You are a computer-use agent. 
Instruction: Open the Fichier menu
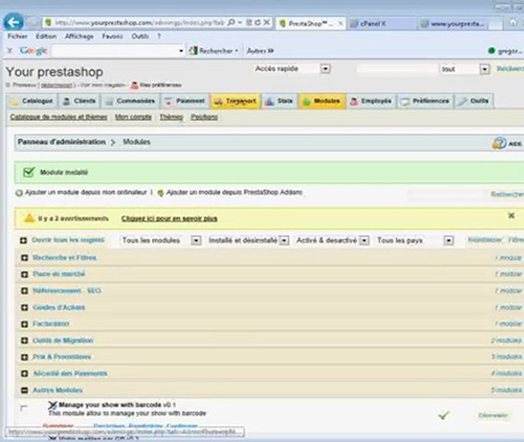(x=17, y=36)
